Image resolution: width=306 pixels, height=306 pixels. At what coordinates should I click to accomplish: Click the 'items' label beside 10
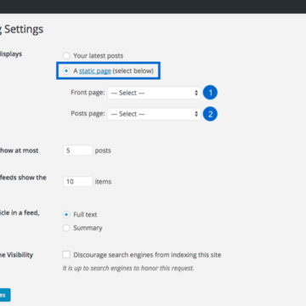point(103,182)
